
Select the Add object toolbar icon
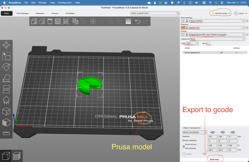34,21
